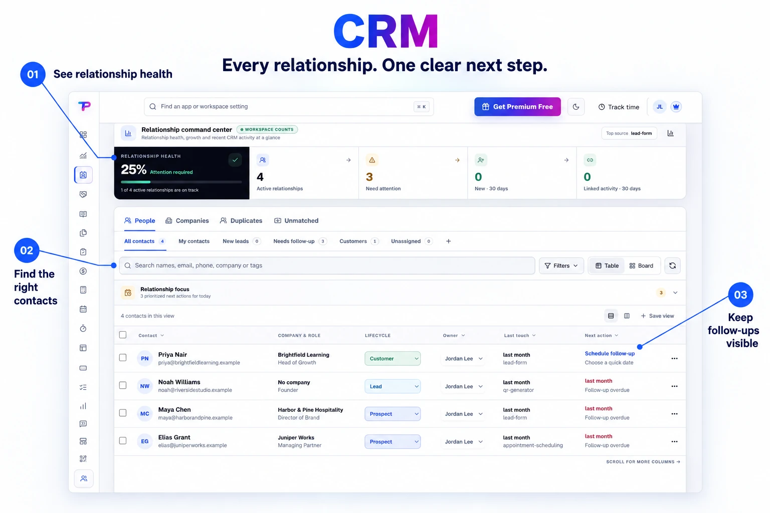Open the calculator icon in the sidebar
The height and width of the screenshot is (513, 770).
[x=83, y=290]
